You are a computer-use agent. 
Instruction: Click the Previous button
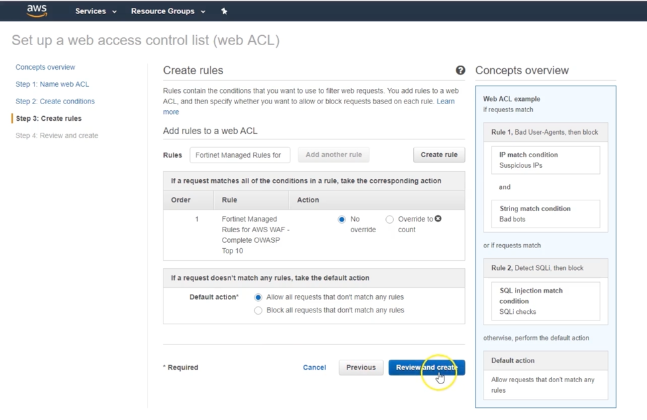click(361, 367)
